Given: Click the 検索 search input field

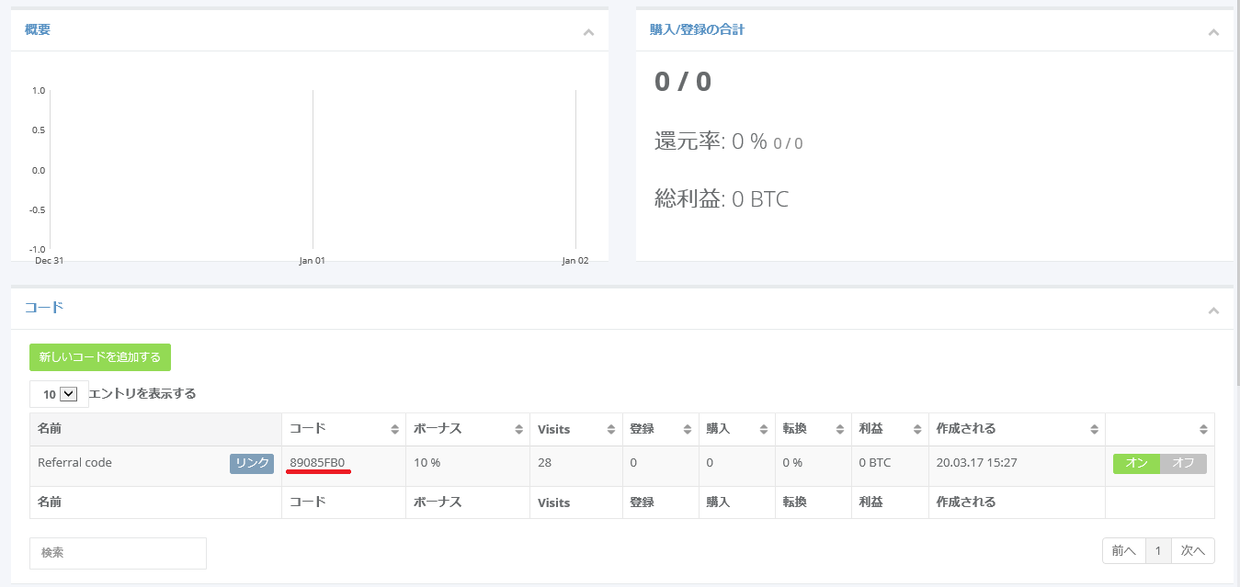Looking at the screenshot, I should click(118, 553).
